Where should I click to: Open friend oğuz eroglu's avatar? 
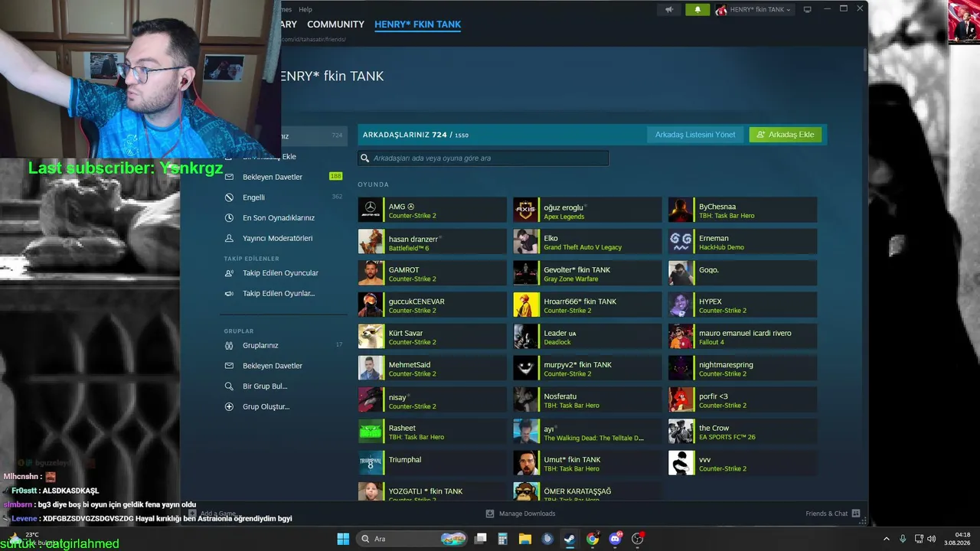pyautogui.click(x=526, y=210)
